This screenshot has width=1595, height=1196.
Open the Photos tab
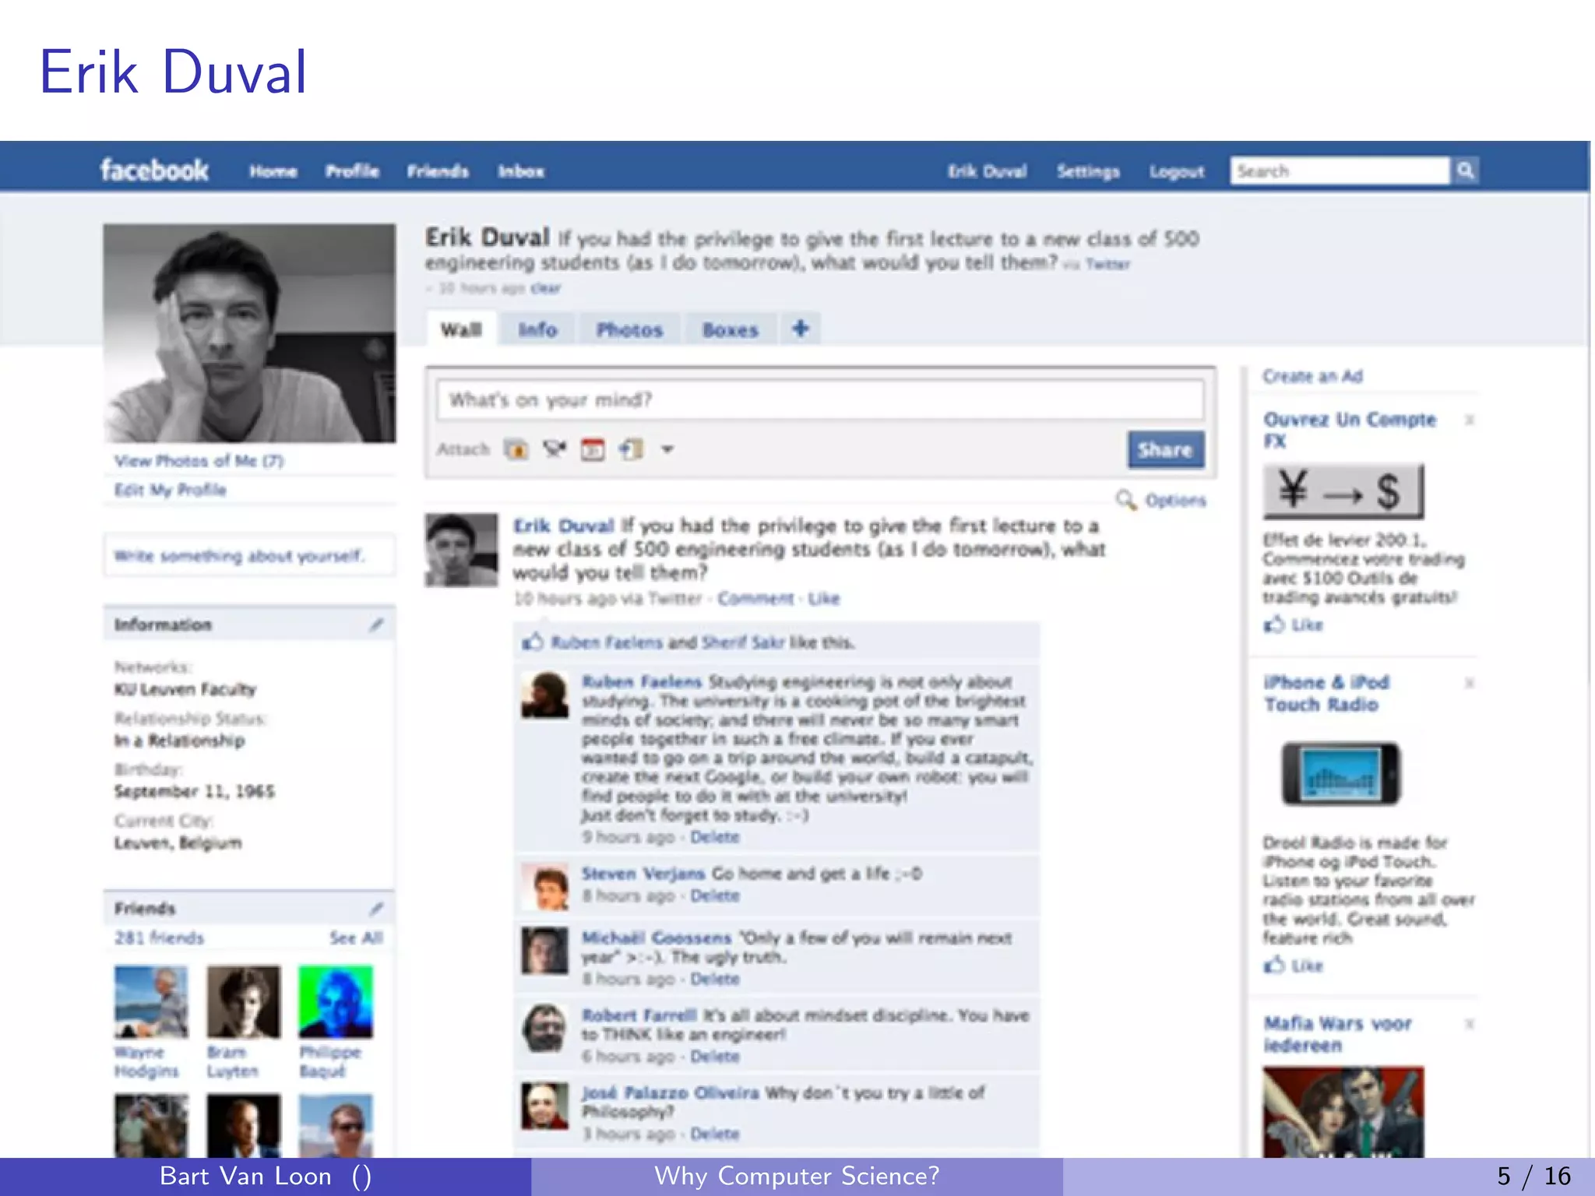629,330
